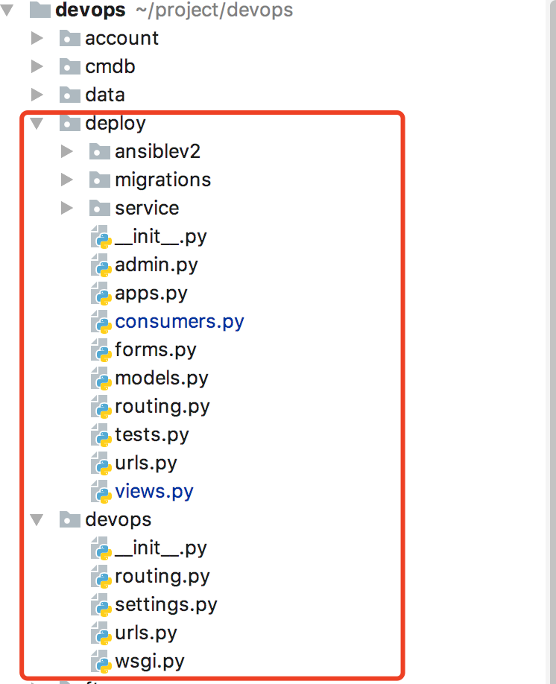
Task: Click the Python icon beside settings.py
Action: (x=101, y=605)
